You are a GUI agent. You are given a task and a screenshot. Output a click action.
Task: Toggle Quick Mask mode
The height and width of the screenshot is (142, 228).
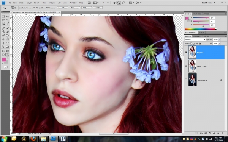(6, 67)
